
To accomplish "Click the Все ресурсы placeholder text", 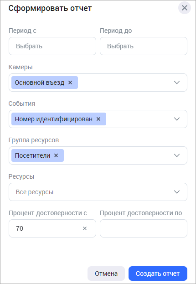I will (35, 192).
